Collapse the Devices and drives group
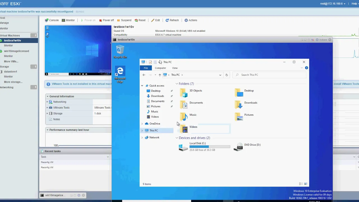Image resolution: width=359 pixels, height=202 pixels. (x=177, y=138)
